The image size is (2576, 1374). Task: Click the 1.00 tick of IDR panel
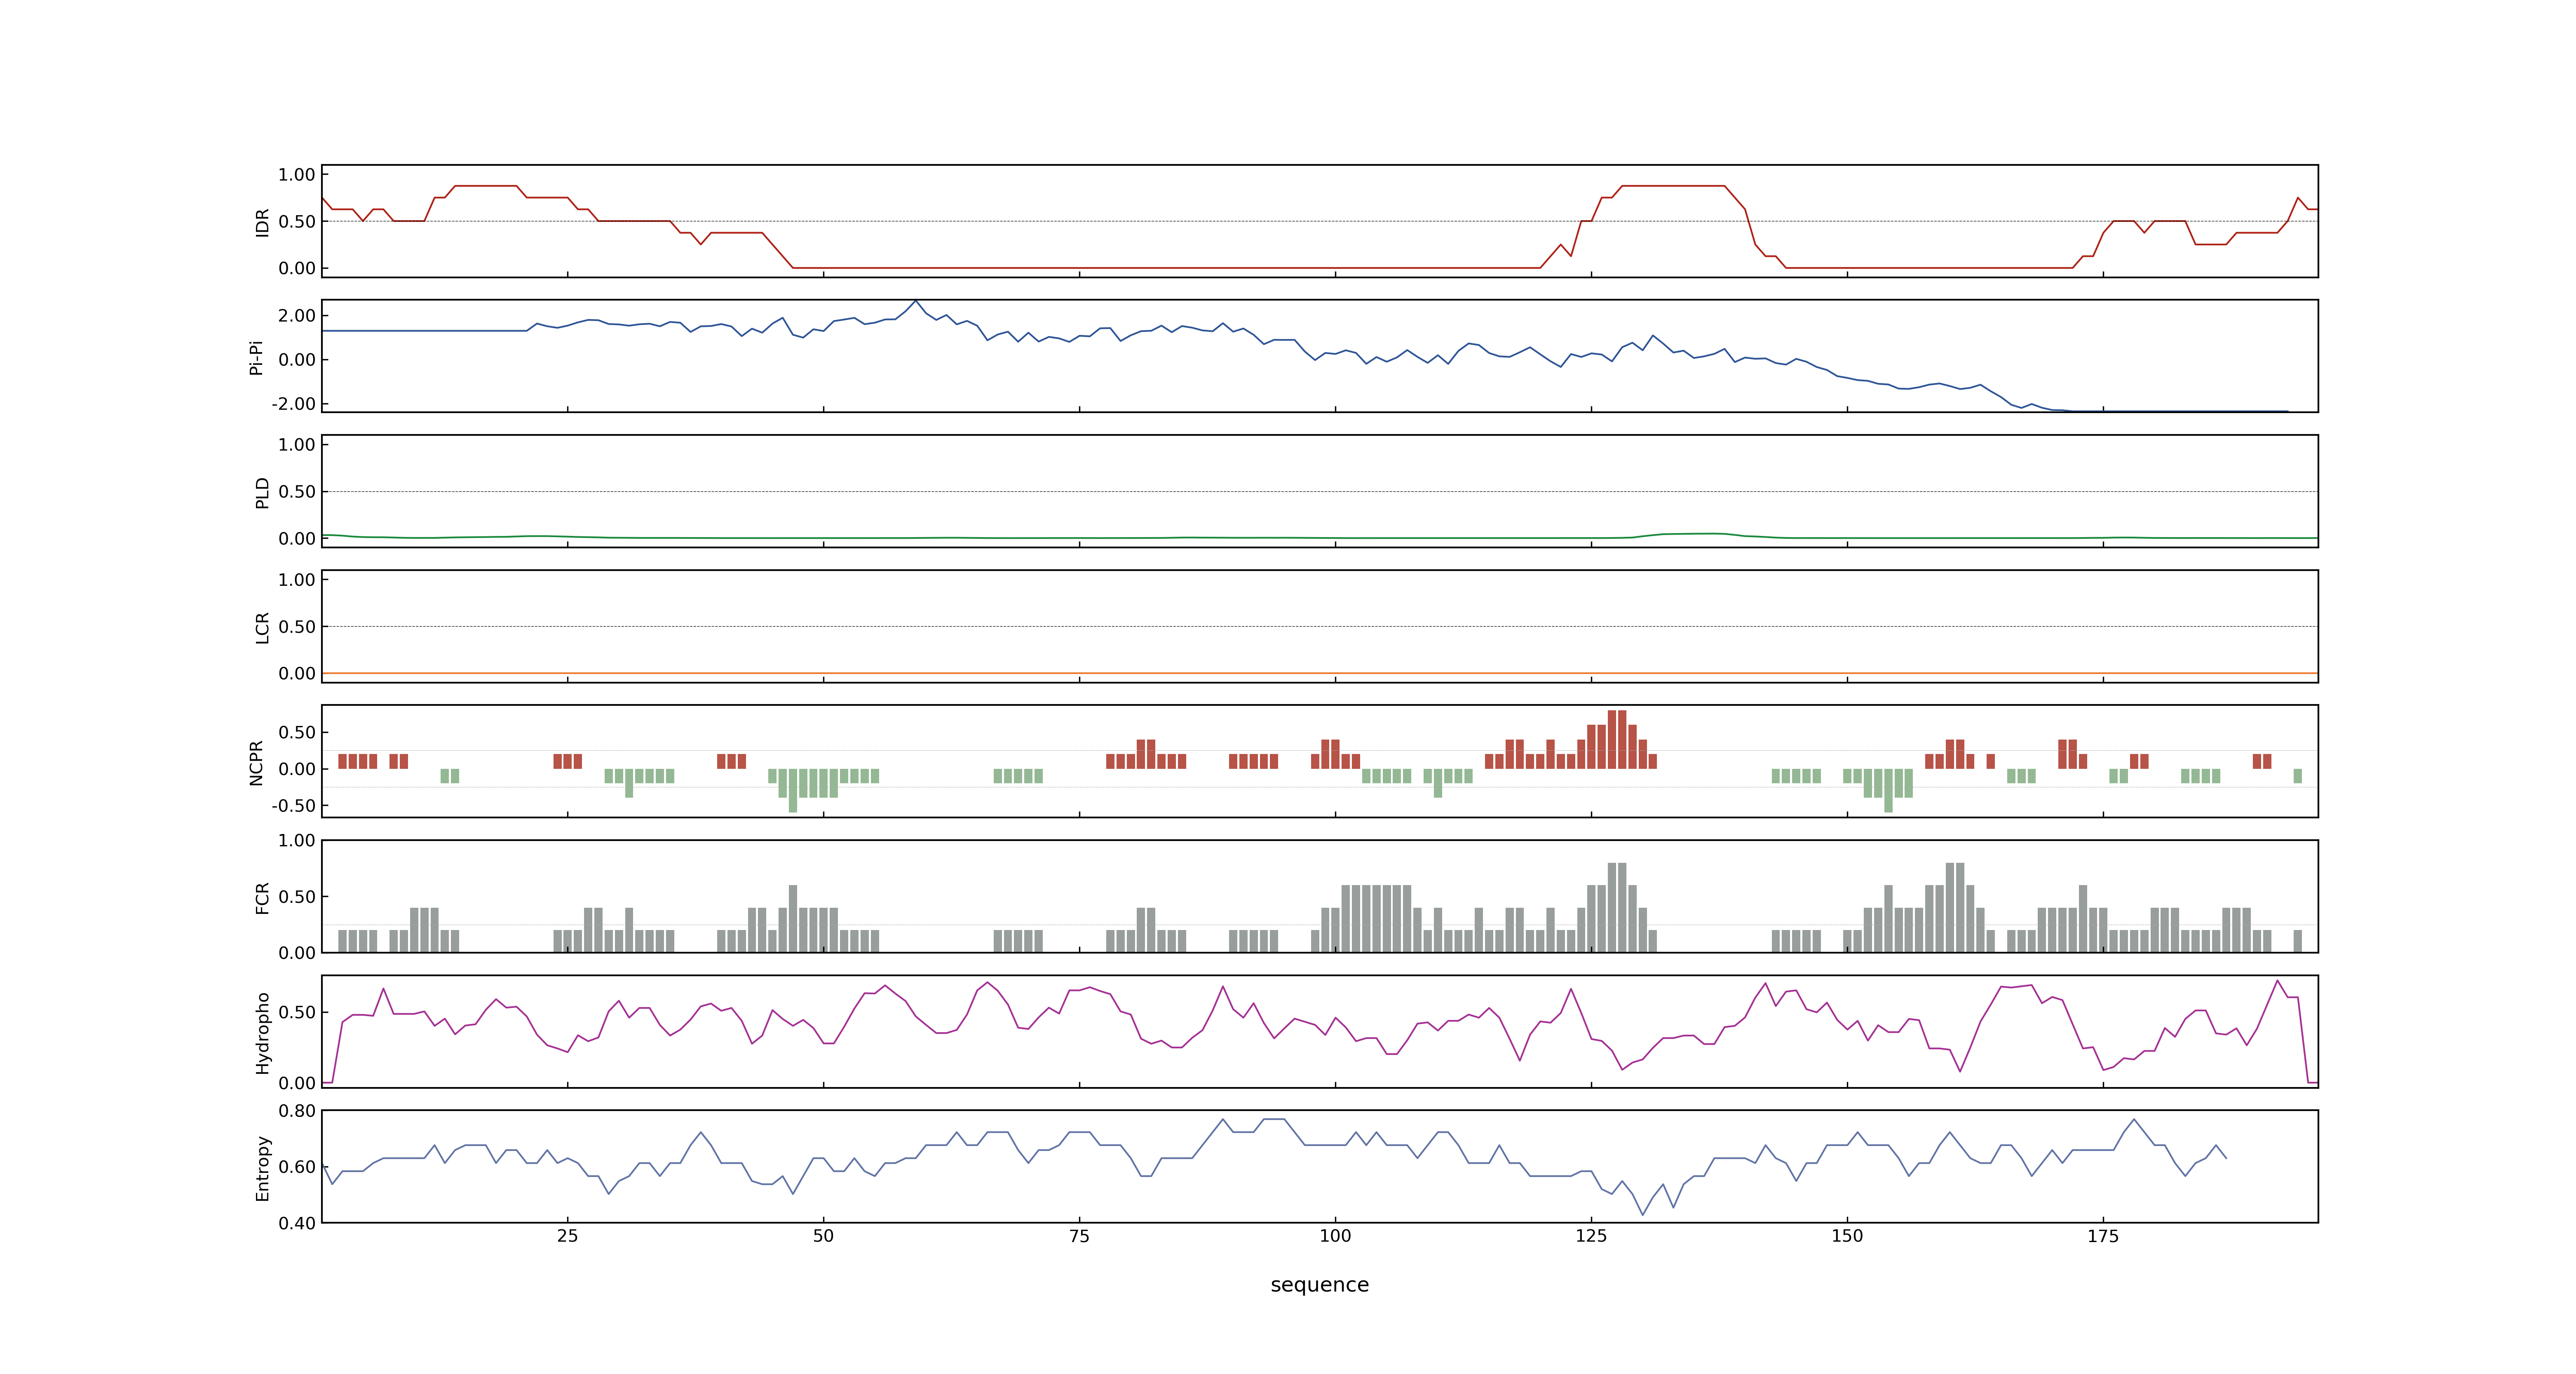tap(297, 175)
